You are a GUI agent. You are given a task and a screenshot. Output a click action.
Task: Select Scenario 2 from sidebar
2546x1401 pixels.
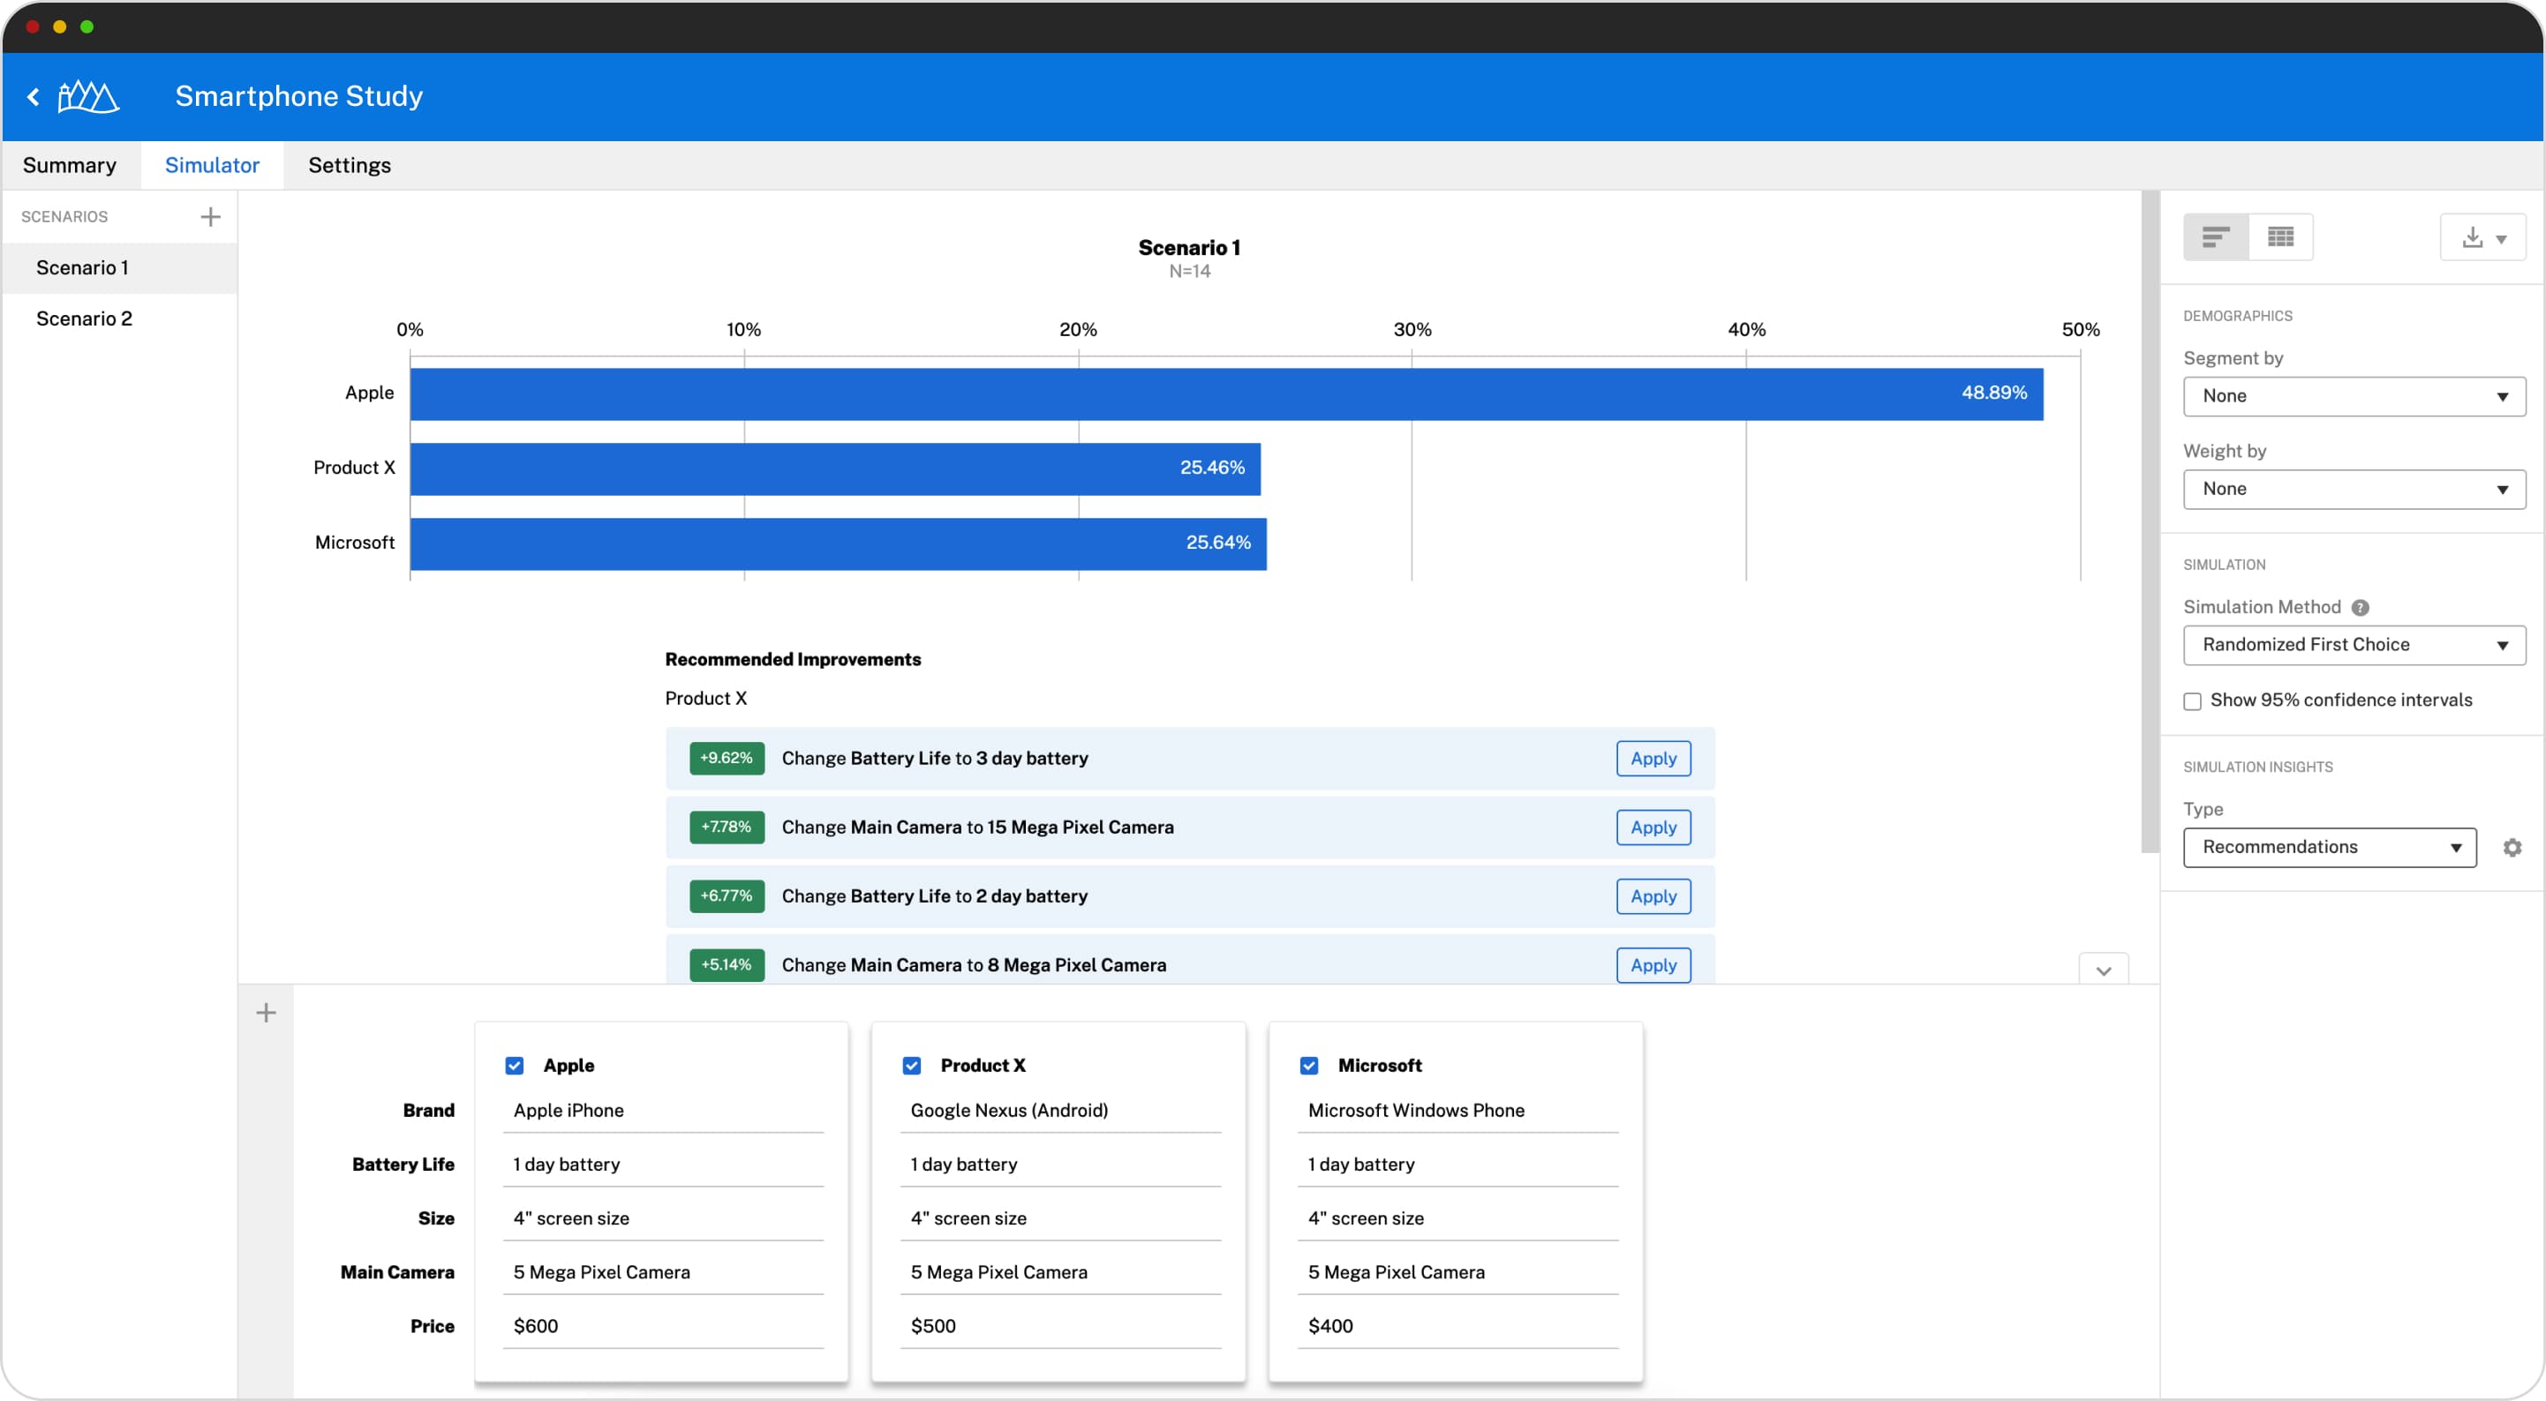click(x=85, y=319)
